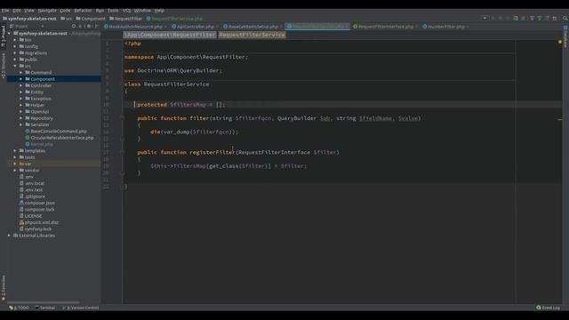Select the Helper folder
This screenshot has height=320, width=569.
click(37, 105)
